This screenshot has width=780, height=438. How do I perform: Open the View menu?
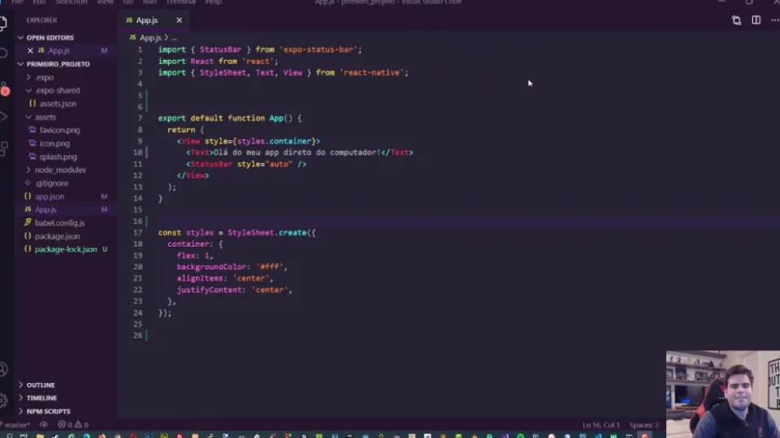[105, 2]
